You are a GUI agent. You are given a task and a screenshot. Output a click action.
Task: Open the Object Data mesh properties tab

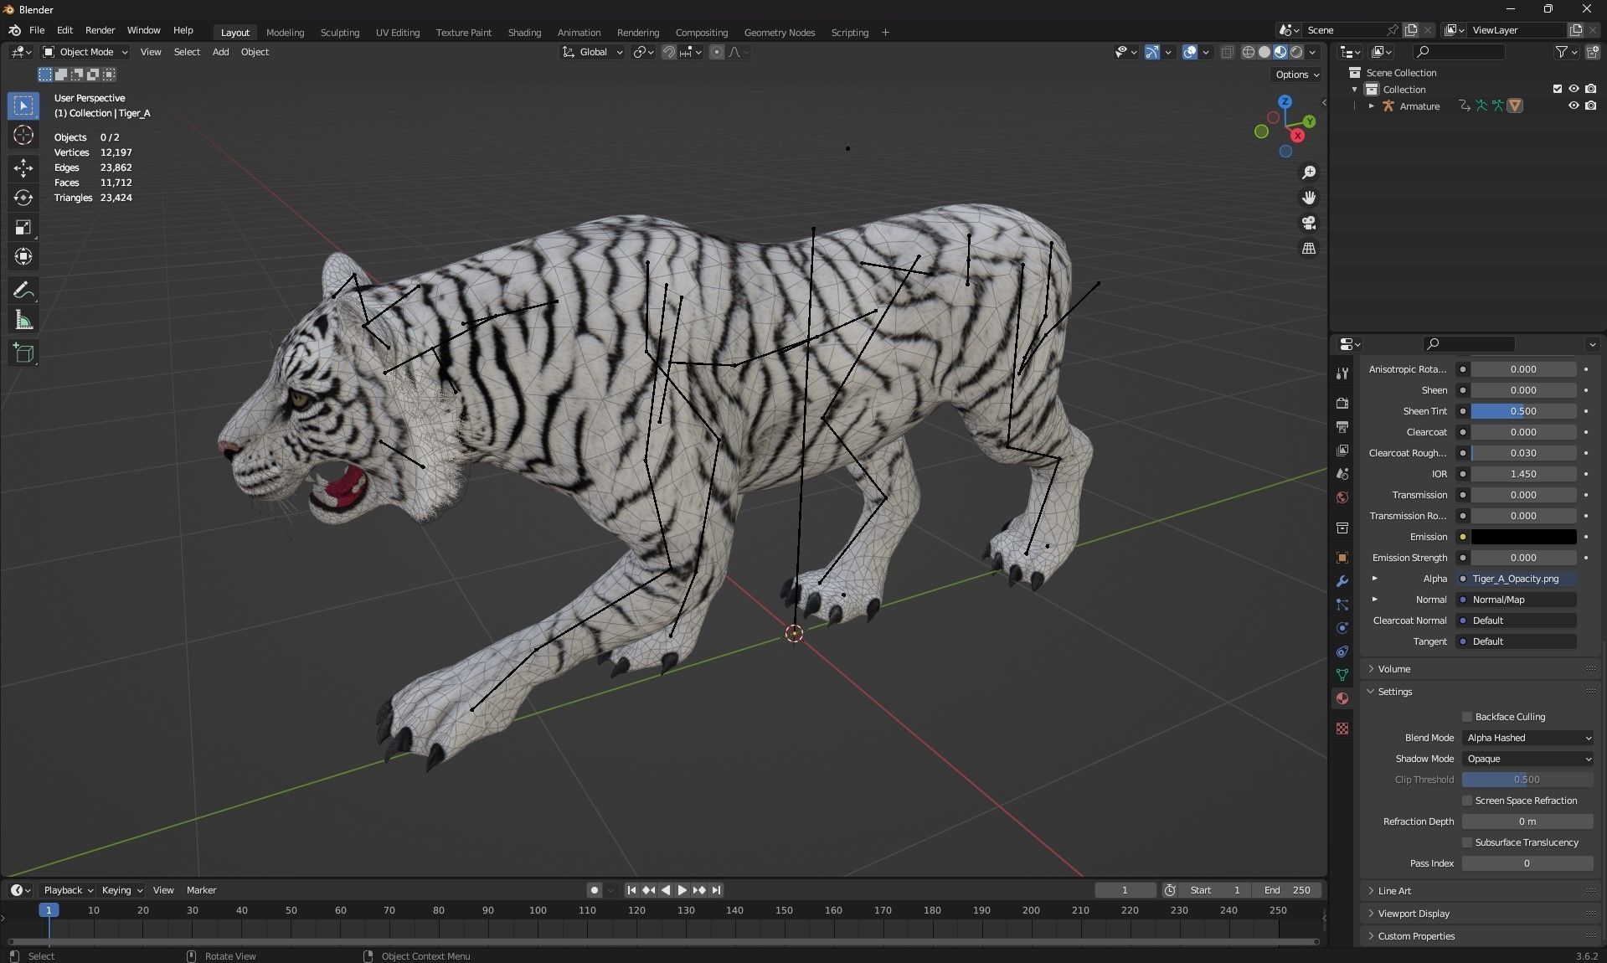tap(1342, 675)
